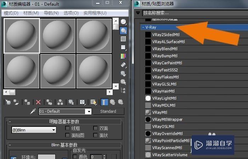Open the 选项(O) menu
The width and height of the screenshot is (248, 159).
pos(71,13)
